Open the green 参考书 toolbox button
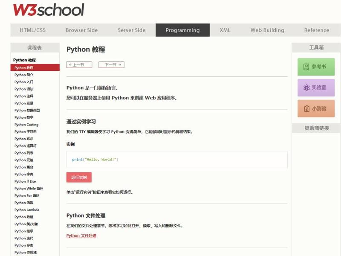The width and height of the screenshot is (341, 256). click(316, 67)
